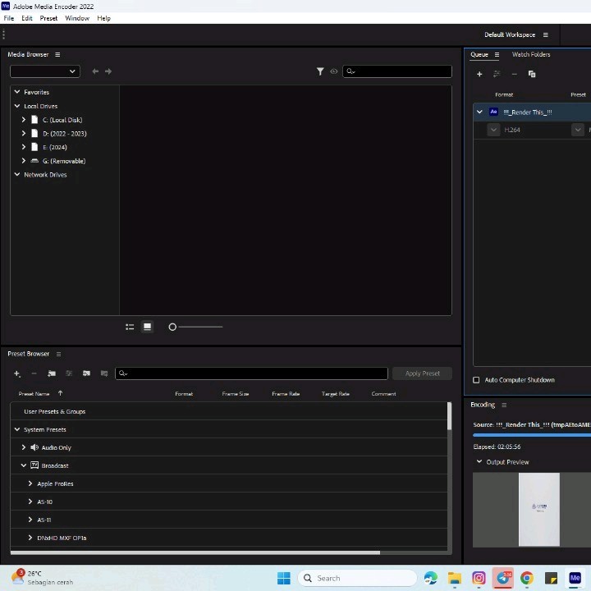Switch to the Watch Folders tab
591x591 pixels.
(x=531, y=54)
